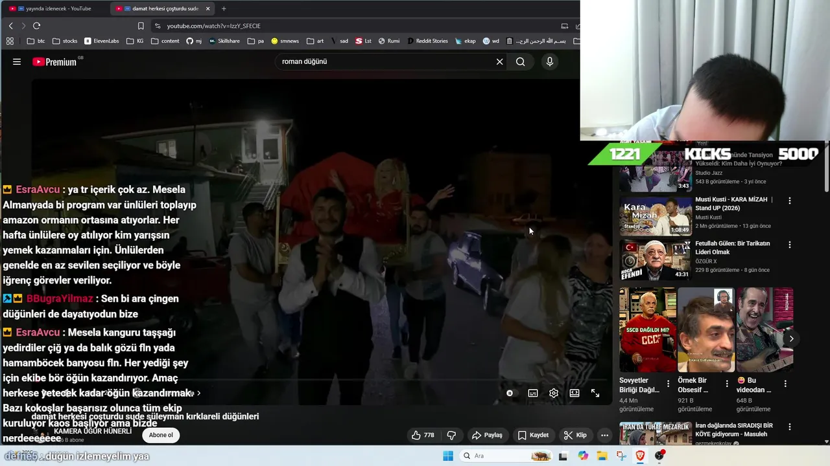Reload the current page

click(x=36, y=26)
